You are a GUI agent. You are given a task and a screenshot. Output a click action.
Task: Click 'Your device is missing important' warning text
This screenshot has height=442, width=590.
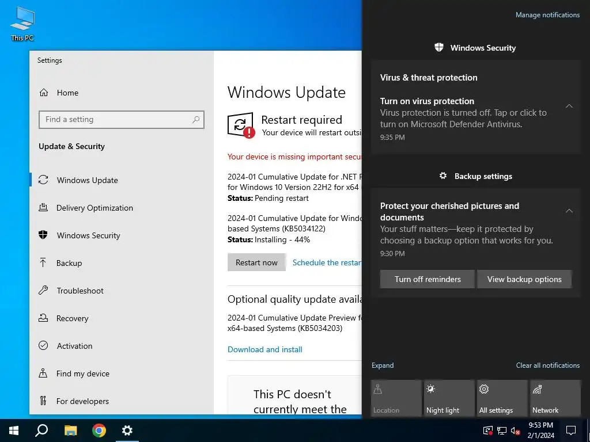(294, 157)
